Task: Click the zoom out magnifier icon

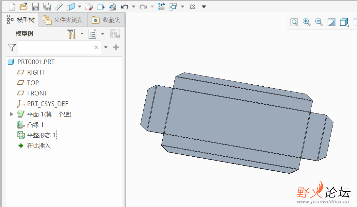Action: (x=319, y=22)
